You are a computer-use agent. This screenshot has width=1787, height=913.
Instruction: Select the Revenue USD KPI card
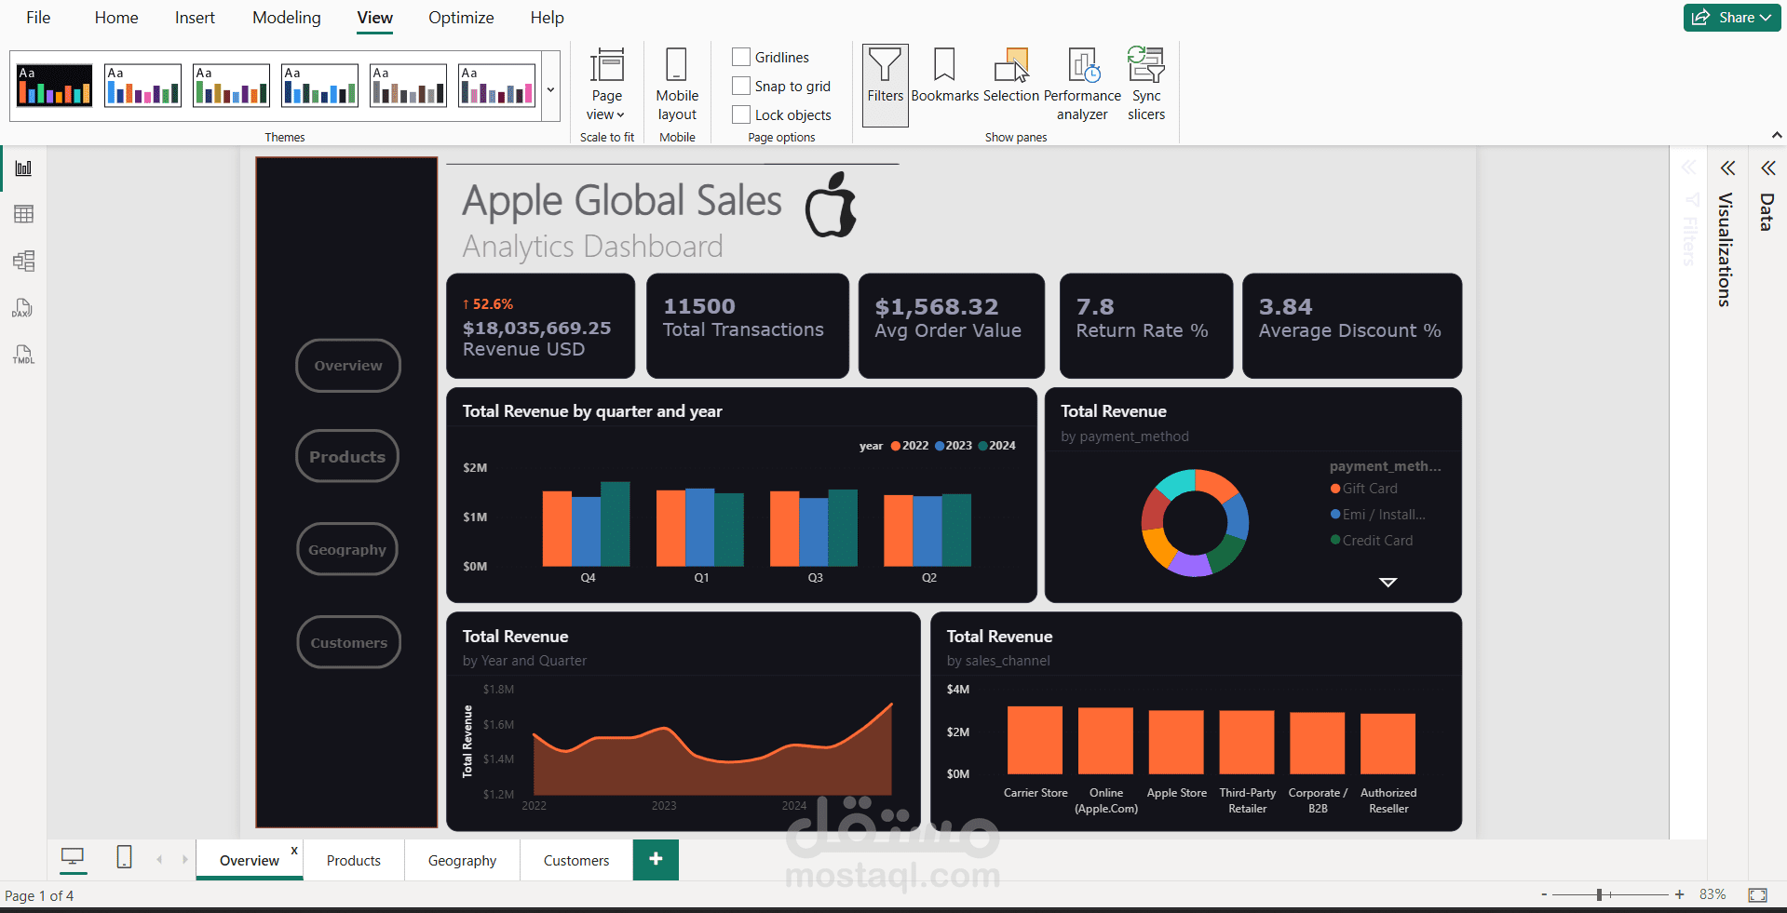click(540, 326)
